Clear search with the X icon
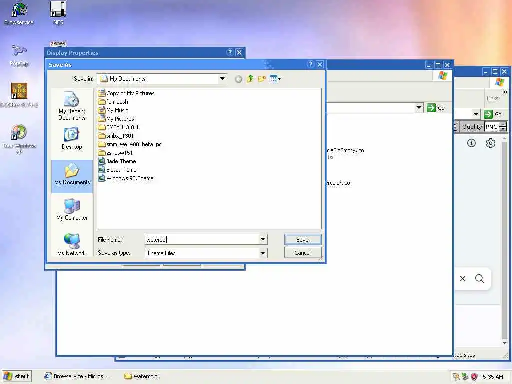512x384 pixels. [x=462, y=279]
